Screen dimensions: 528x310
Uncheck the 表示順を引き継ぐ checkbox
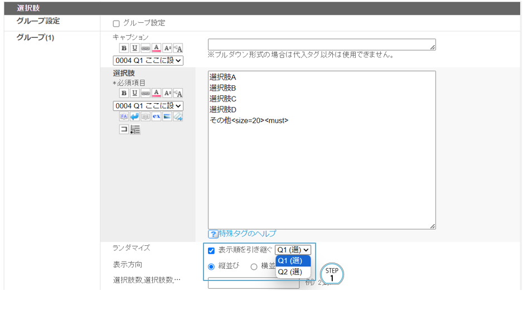coord(211,251)
